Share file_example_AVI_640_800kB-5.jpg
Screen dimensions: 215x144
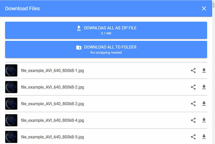(x=193, y=137)
